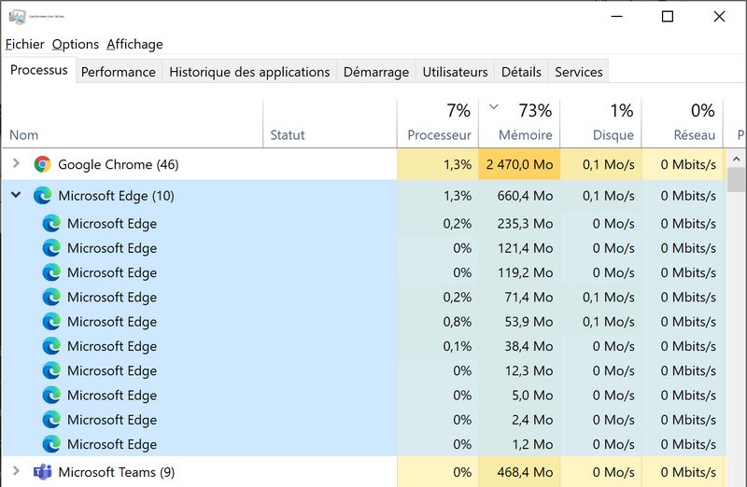Click Edge subprocess icon using 1,2 Mo
747x487 pixels.
click(x=51, y=444)
